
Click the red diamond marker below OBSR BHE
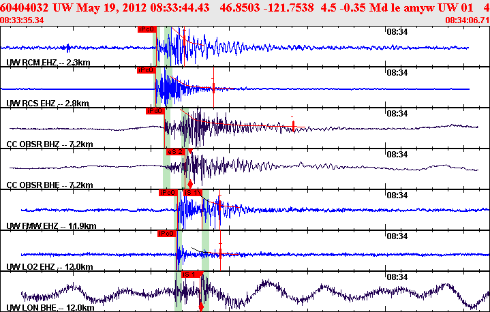(189, 184)
